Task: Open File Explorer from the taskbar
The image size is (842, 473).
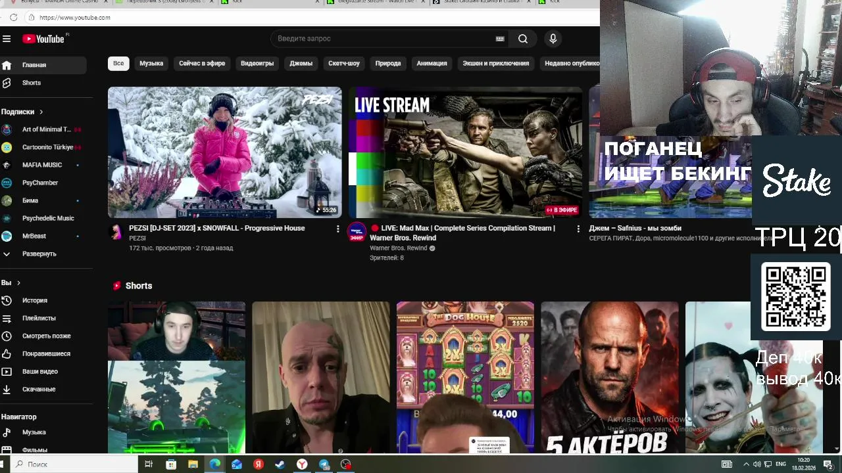Action: [193, 464]
